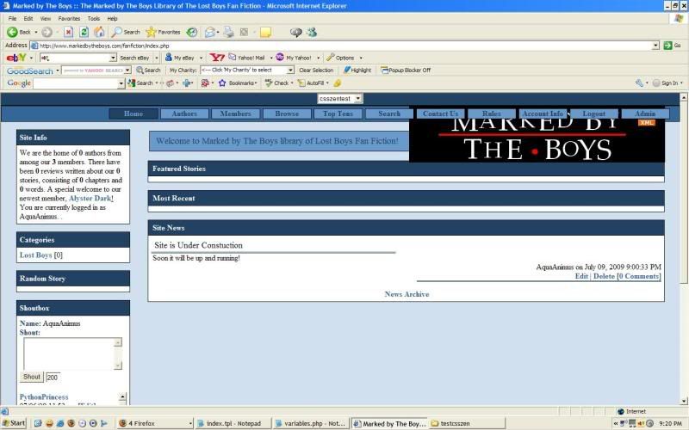Open the Help menu
The image size is (689, 430).
pyautogui.click(x=113, y=18)
